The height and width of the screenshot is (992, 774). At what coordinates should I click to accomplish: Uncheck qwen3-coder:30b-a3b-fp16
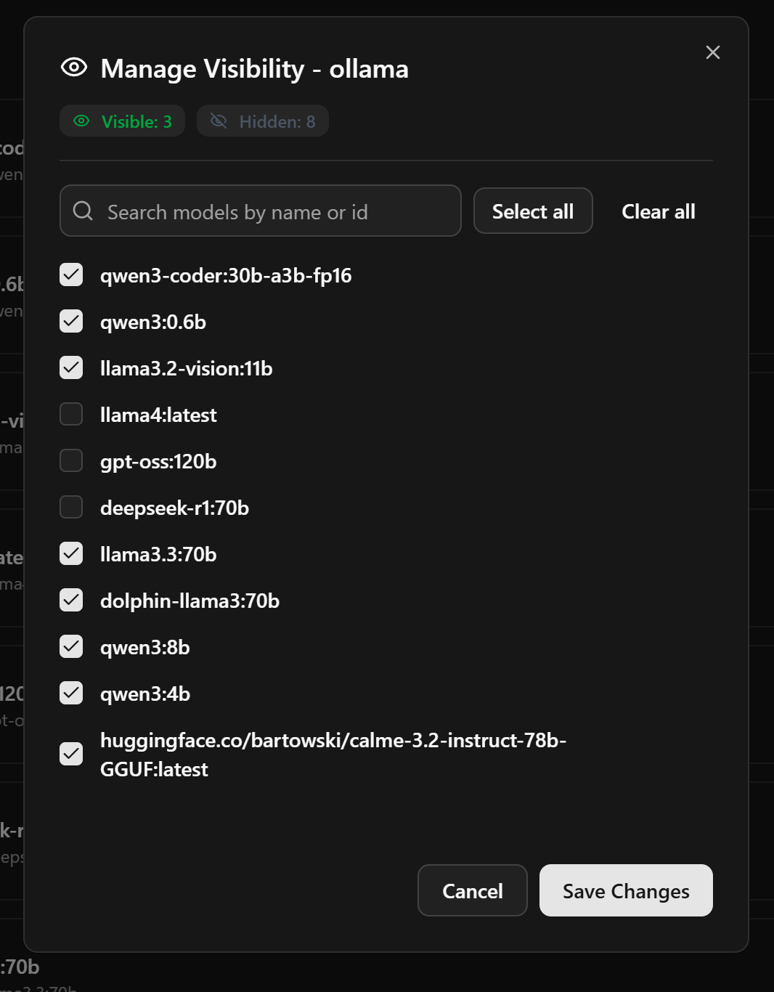point(70,275)
